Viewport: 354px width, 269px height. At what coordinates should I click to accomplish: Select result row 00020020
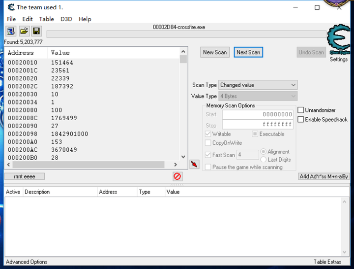[92, 78]
